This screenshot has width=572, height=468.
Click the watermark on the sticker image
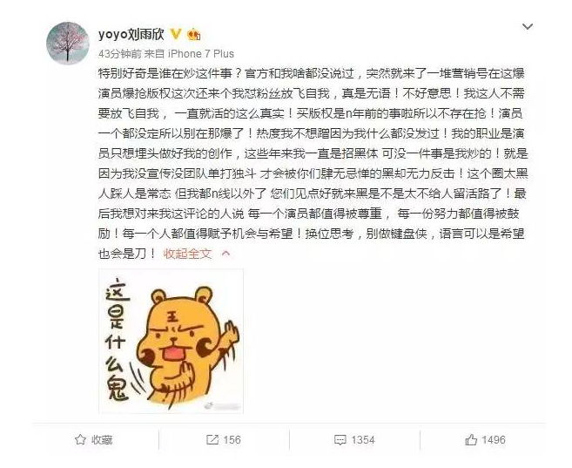click(222, 406)
